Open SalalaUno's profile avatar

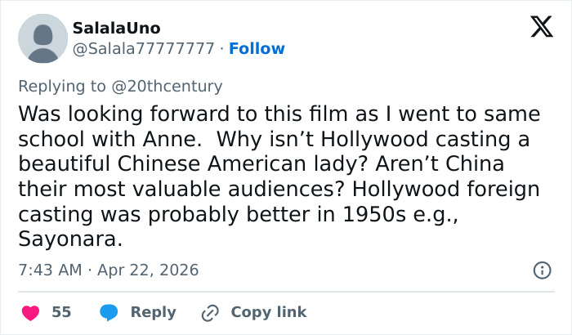coord(42,38)
